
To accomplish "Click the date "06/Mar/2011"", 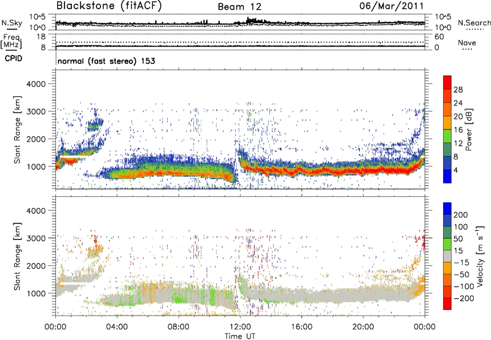I will [391, 6].
